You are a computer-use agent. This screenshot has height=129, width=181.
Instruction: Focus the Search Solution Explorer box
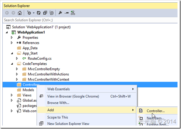point(90,20)
